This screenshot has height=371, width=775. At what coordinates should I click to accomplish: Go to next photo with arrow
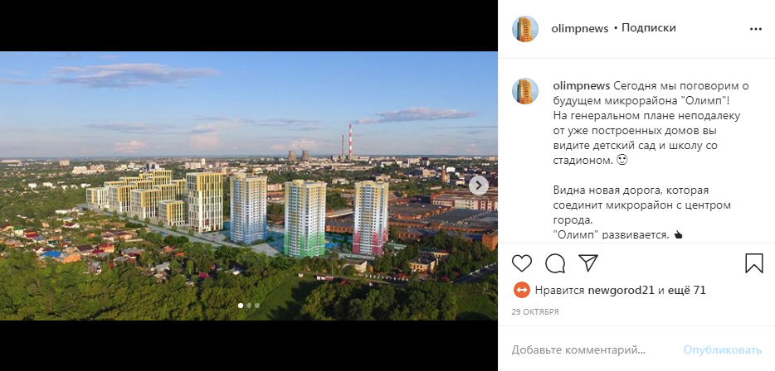click(479, 185)
